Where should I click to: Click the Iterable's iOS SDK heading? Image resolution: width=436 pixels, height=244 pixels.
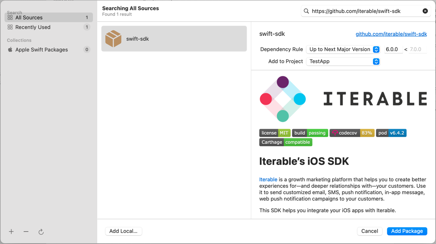(304, 162)
